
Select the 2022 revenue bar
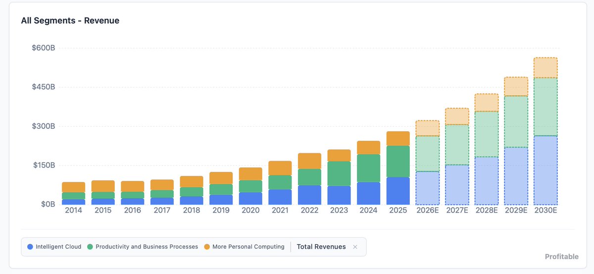click(309, 179)
